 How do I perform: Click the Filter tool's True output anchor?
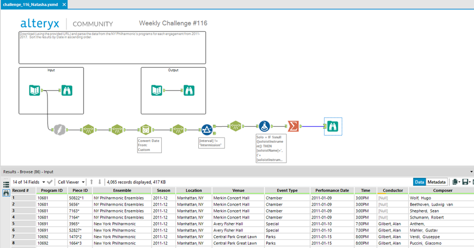tap(214, 126)
